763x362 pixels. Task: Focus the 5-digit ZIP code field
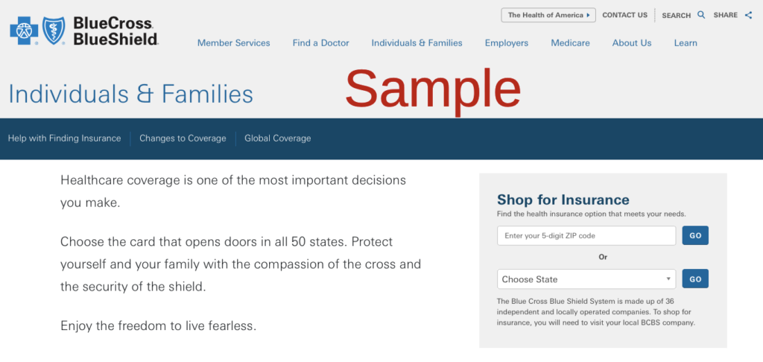pos(586,235)
